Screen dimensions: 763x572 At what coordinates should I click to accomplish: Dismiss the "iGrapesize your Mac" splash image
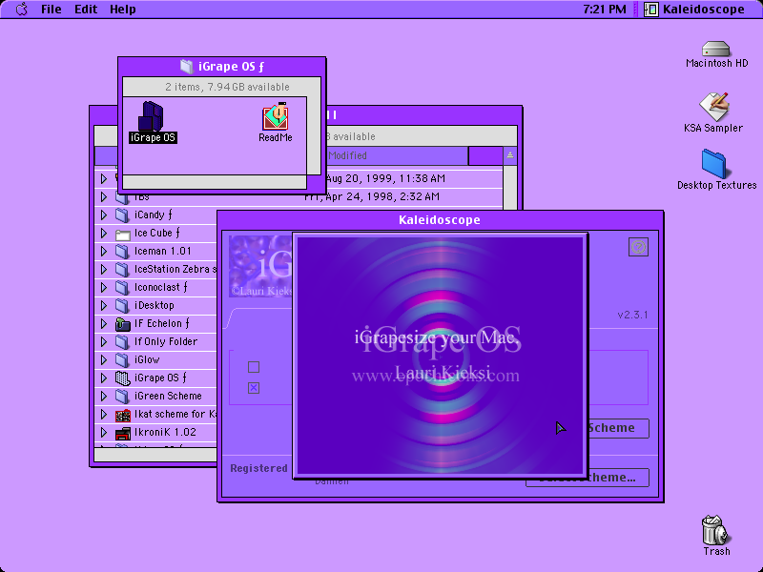tap(441, 356)
